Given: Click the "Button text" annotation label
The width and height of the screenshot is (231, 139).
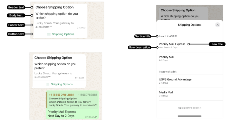Looking at the screenshot, I should click(16, 34).
